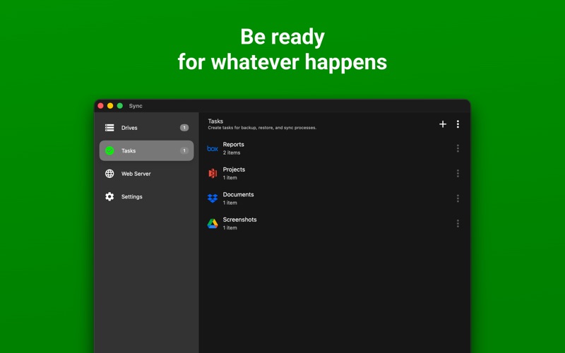Screen dimensions: 565x353
Task: Click the Drives count badge
Action: 184,128
